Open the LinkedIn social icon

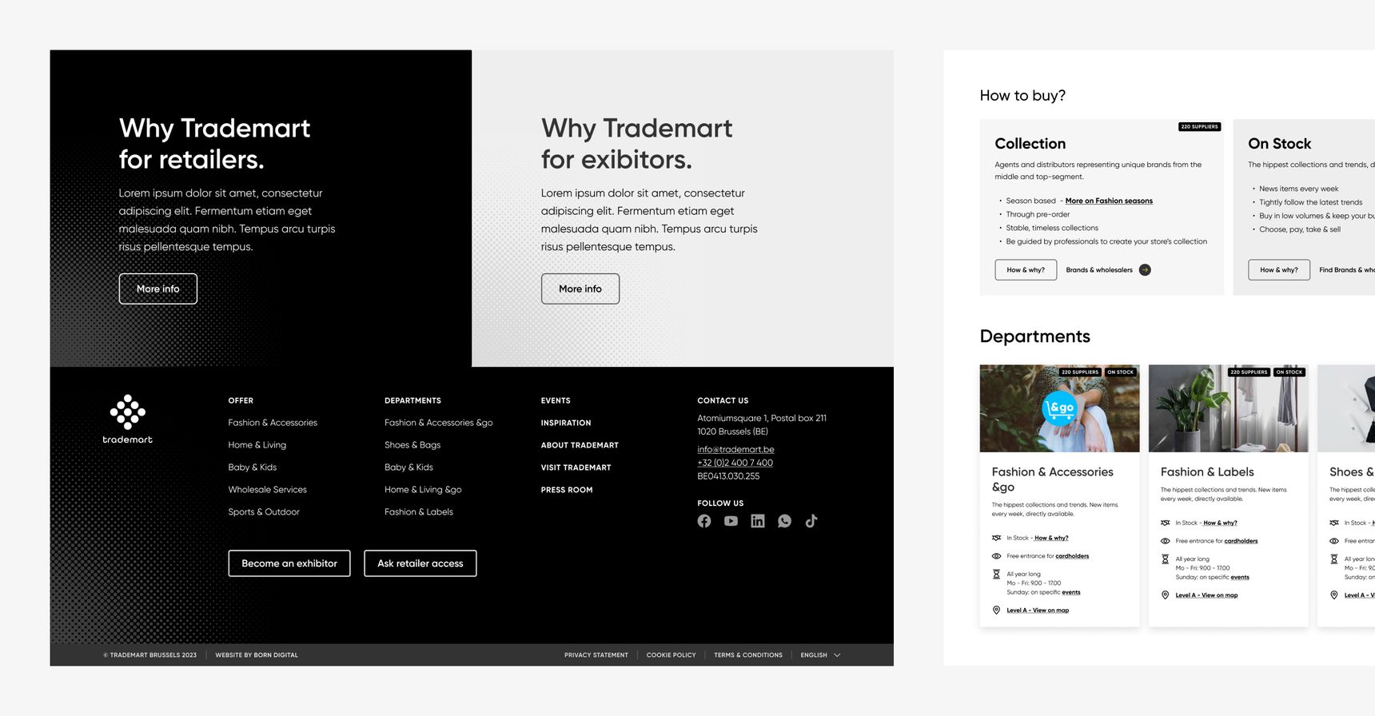[758, 521]
